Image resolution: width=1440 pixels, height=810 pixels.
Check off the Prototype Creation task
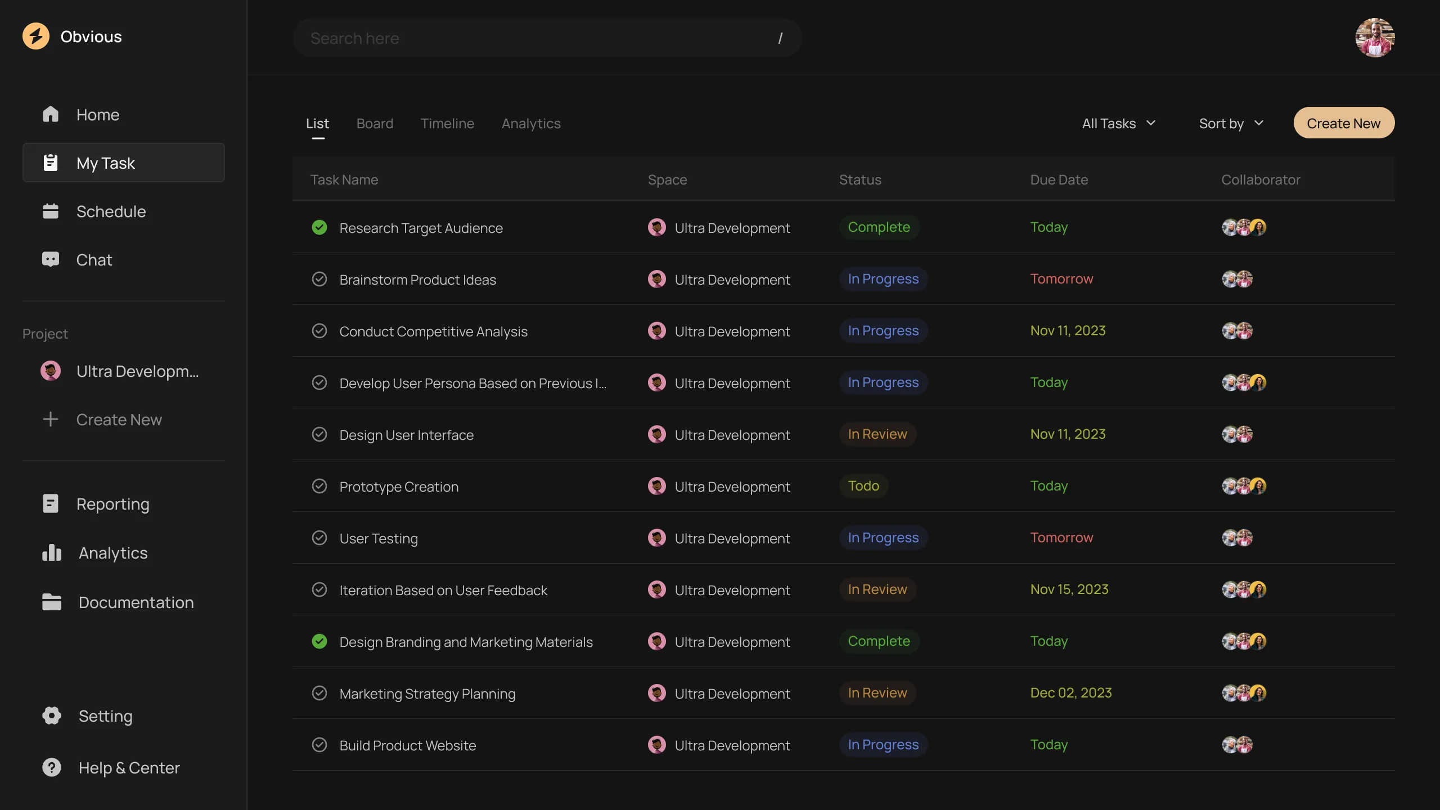[319, 487]
